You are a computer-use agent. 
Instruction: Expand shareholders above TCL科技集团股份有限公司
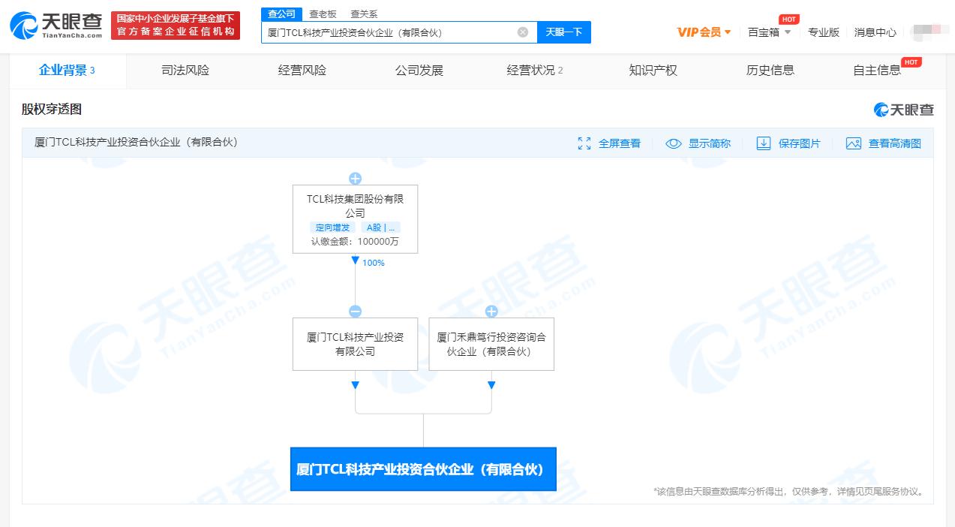(x=356, y=179)
